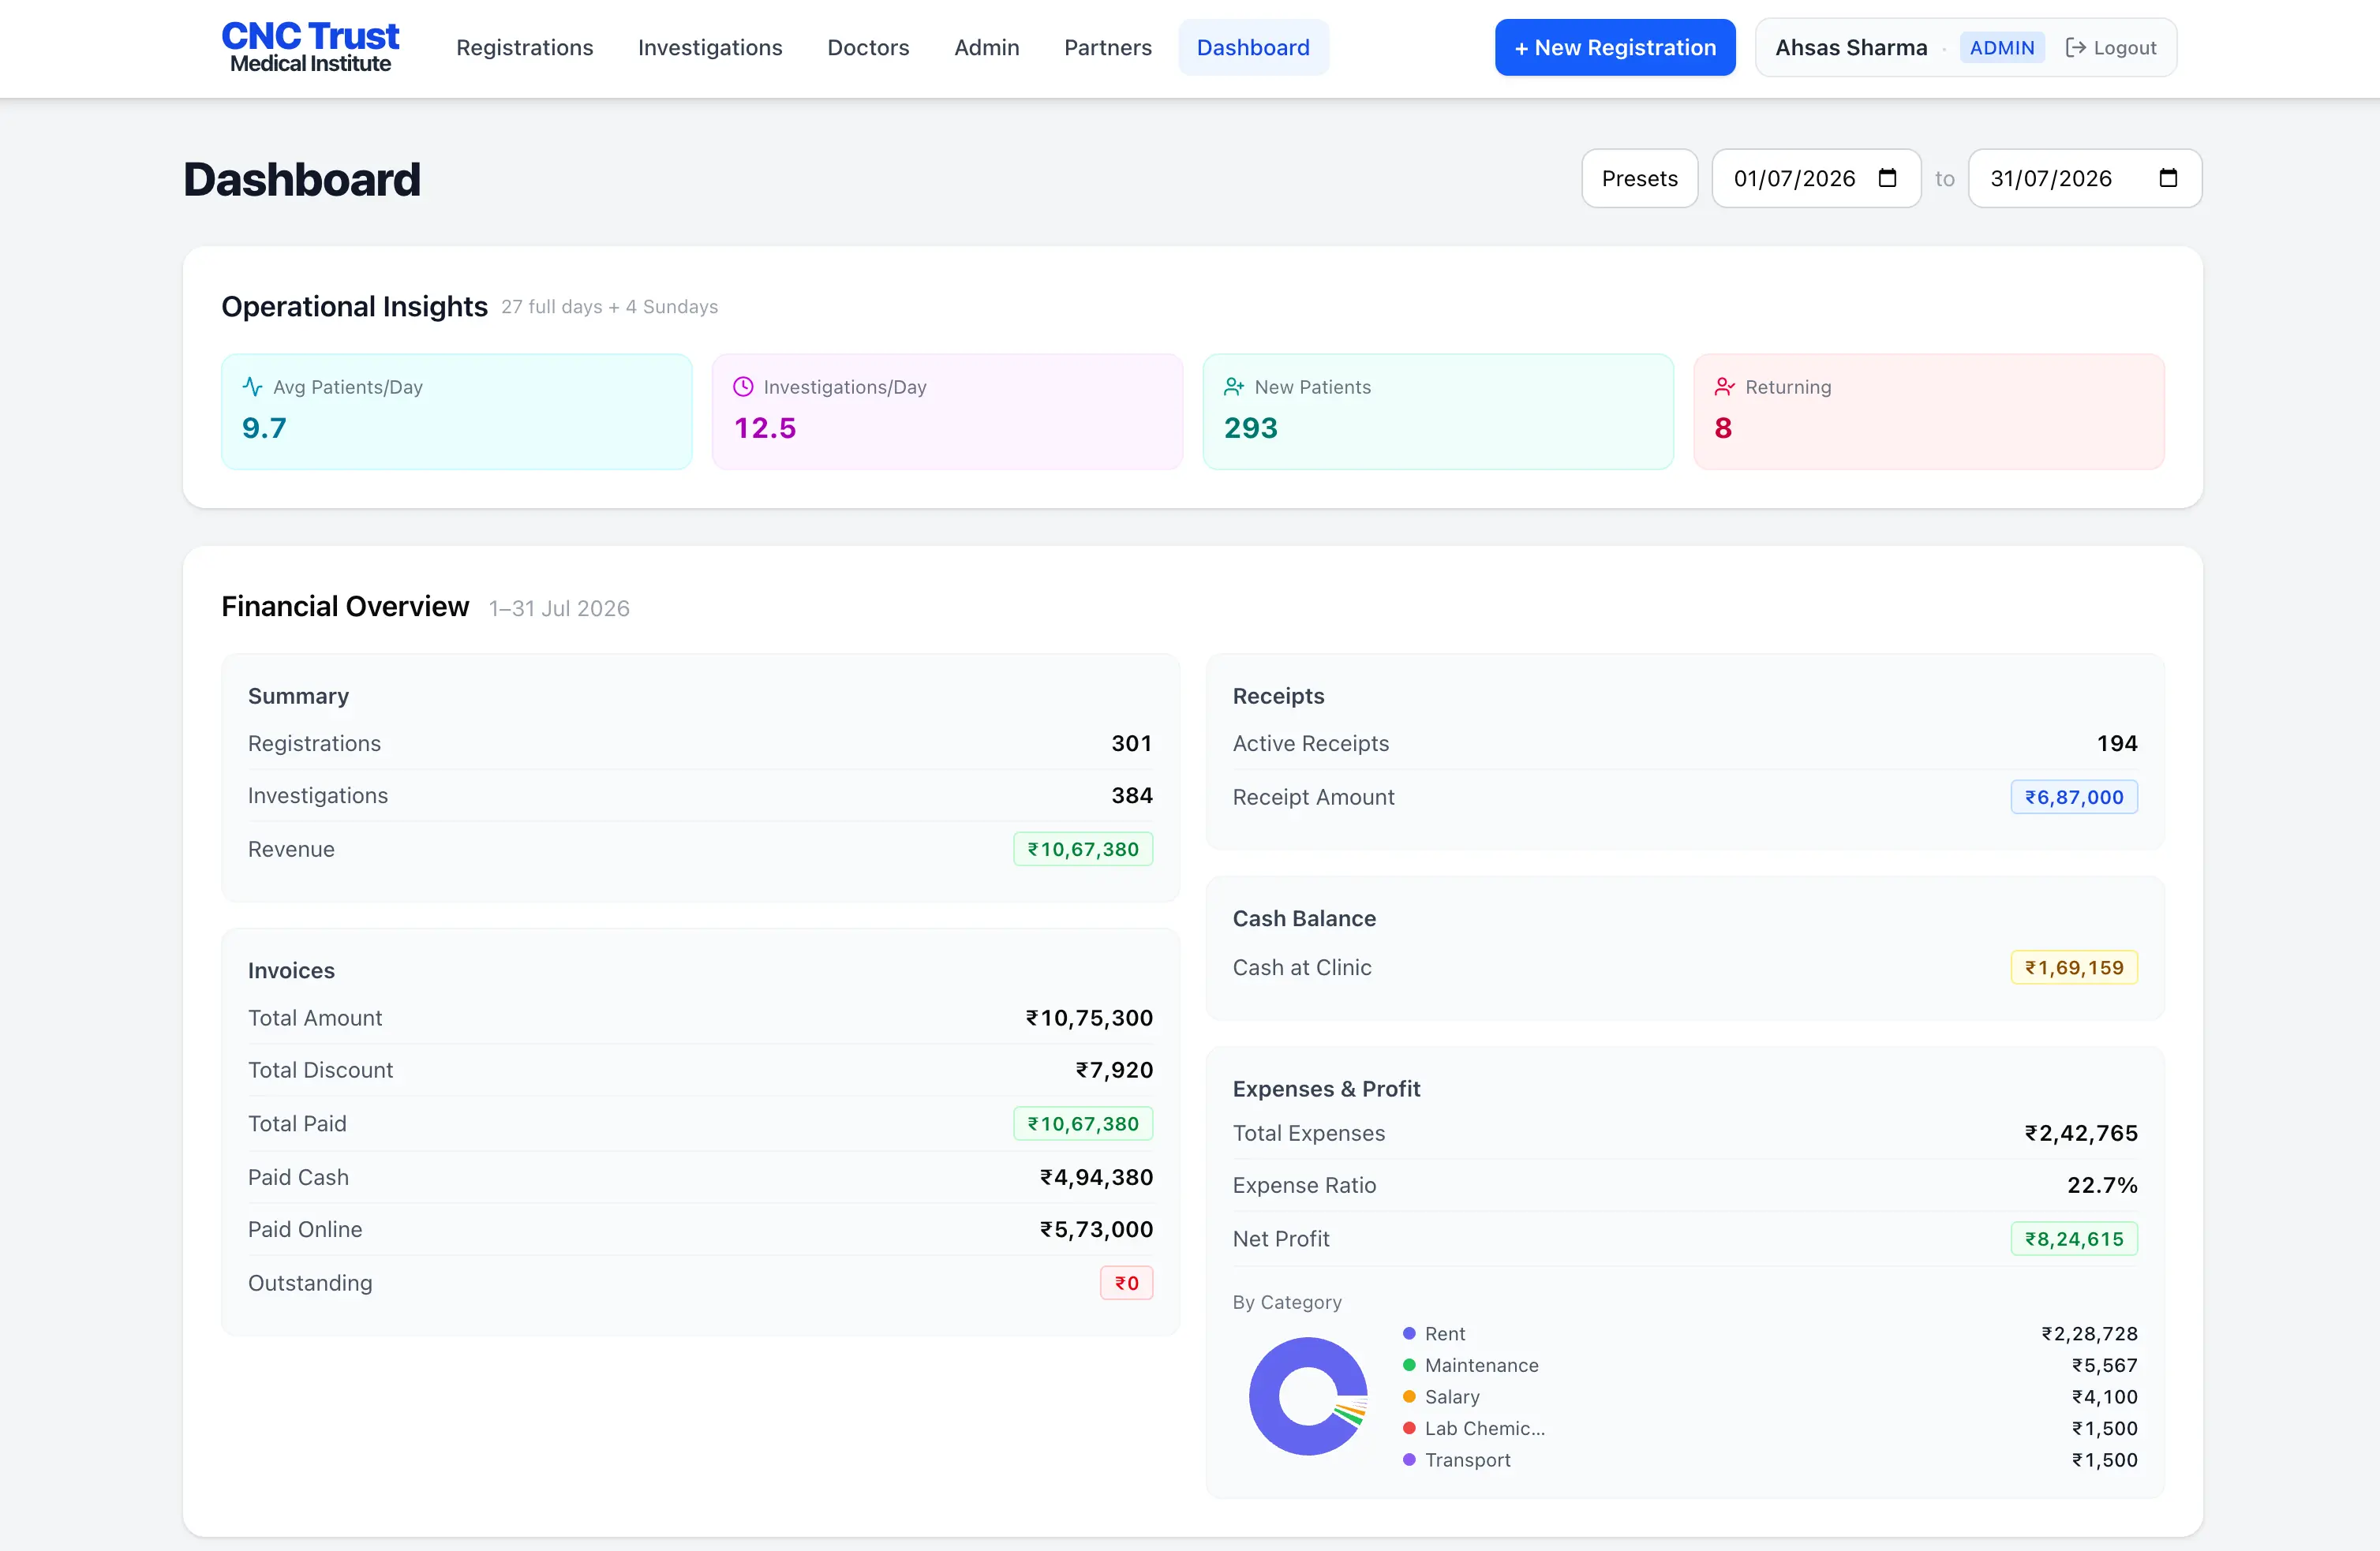Click the Investigations/Day clock icon
The height and width of the screenshot is (1551, 2380).
click(743, 386)
